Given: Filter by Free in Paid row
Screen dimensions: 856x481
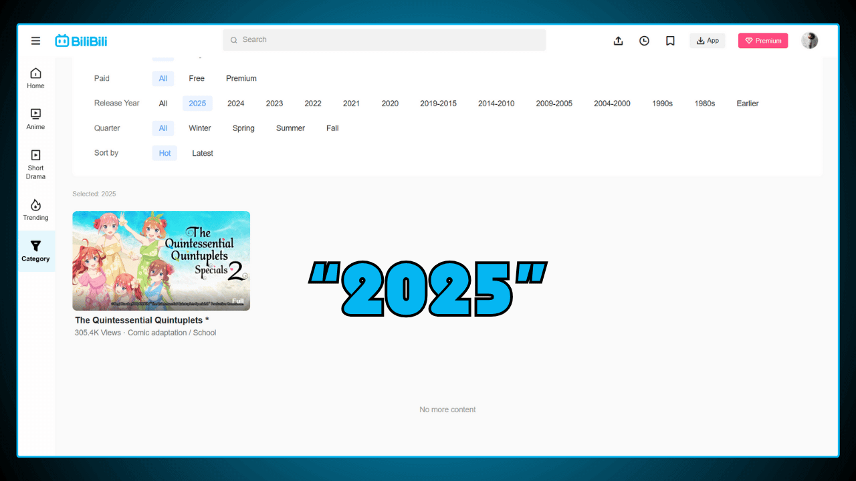Looking at the screenshot, I should click(x=197, y=78).
